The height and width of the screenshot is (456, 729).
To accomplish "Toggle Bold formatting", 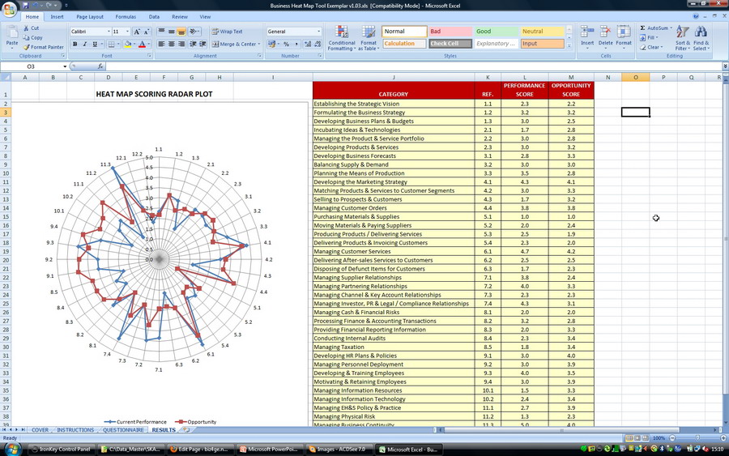I will pos(75,45).
